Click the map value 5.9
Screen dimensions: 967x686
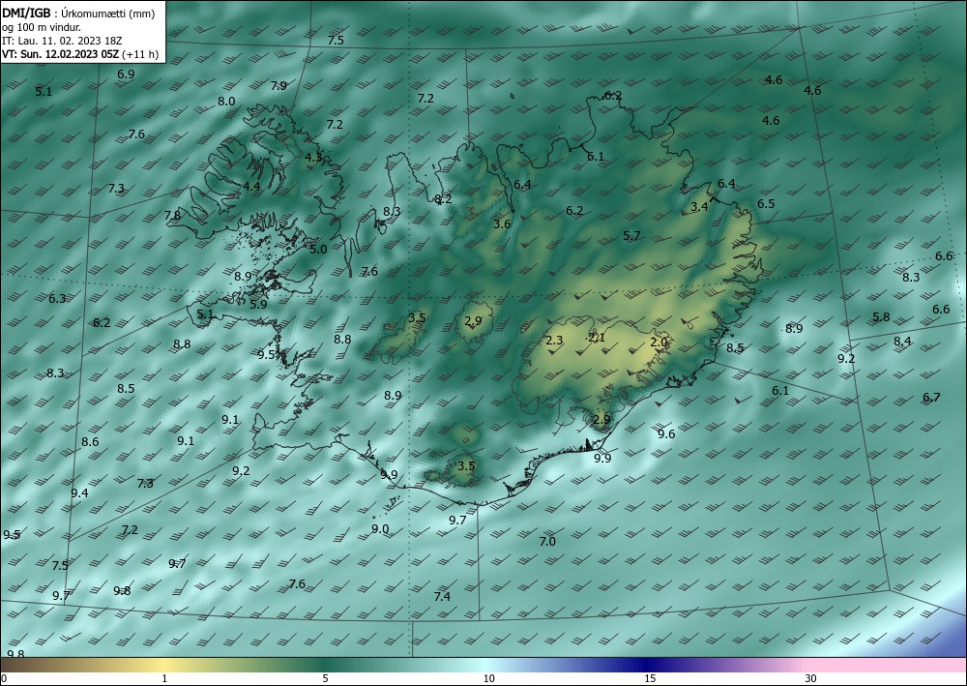click(258, 304)
